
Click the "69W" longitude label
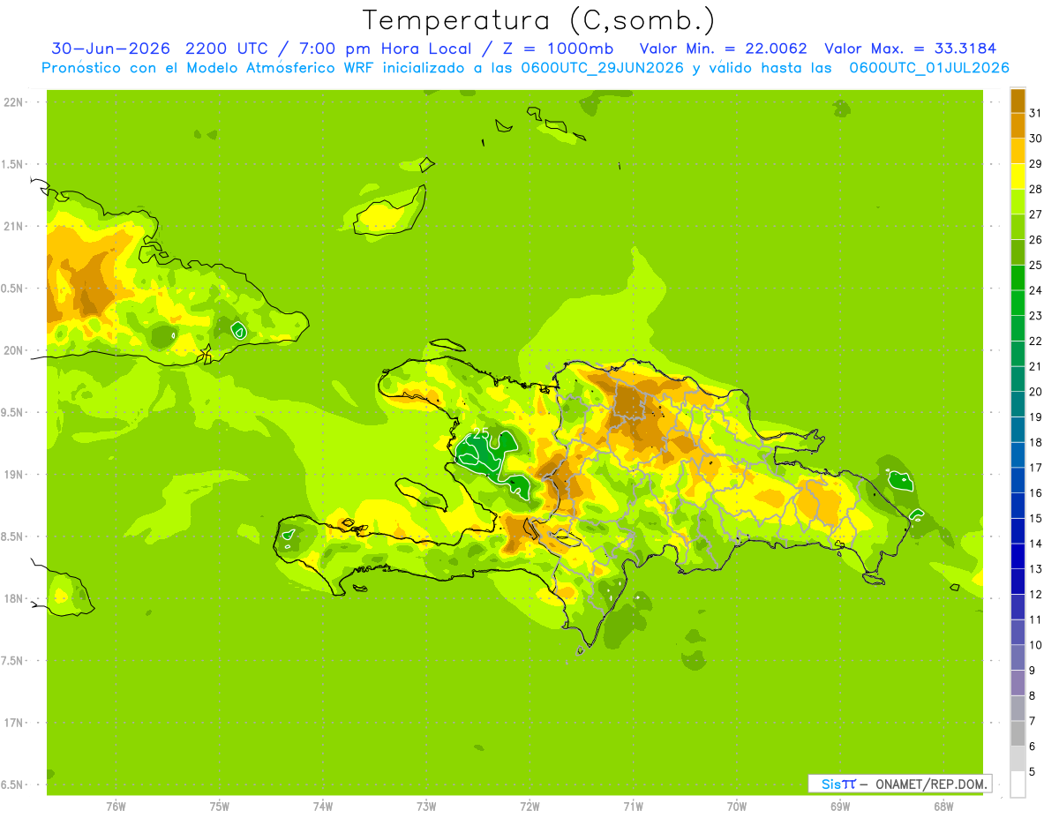pos(840,806)
